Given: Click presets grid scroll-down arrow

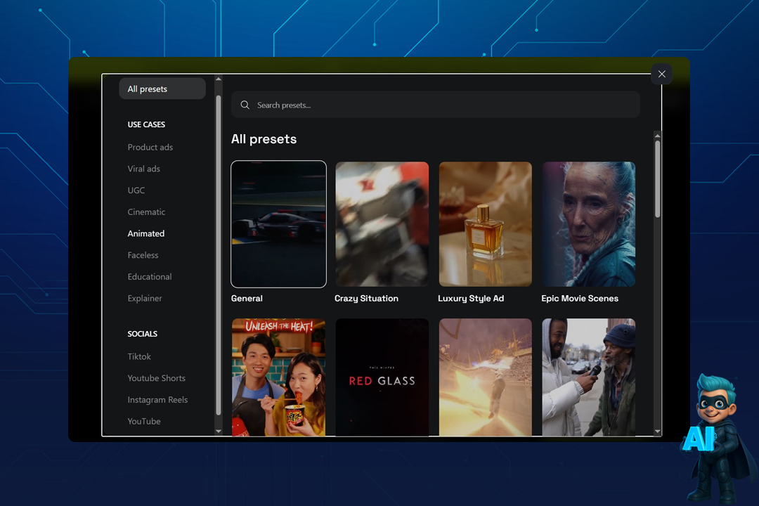Looking at the screenshot, I should coord(658,431).
